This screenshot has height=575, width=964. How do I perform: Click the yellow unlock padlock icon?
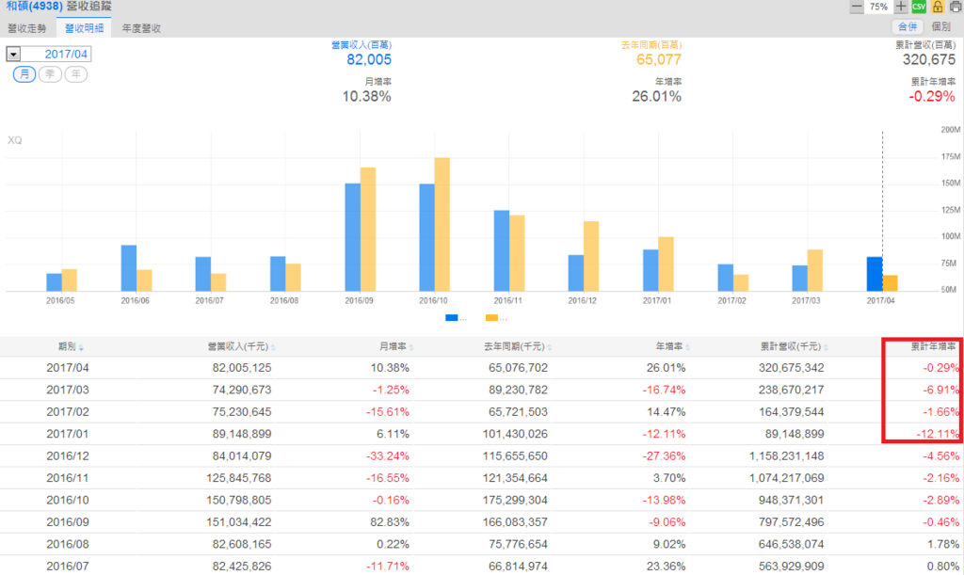coord(938,7)
